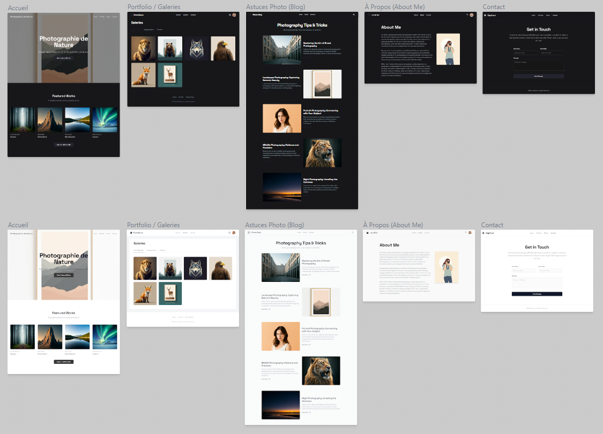Select the top-row 'Accueil' frame label

click(x=18, y=8)
